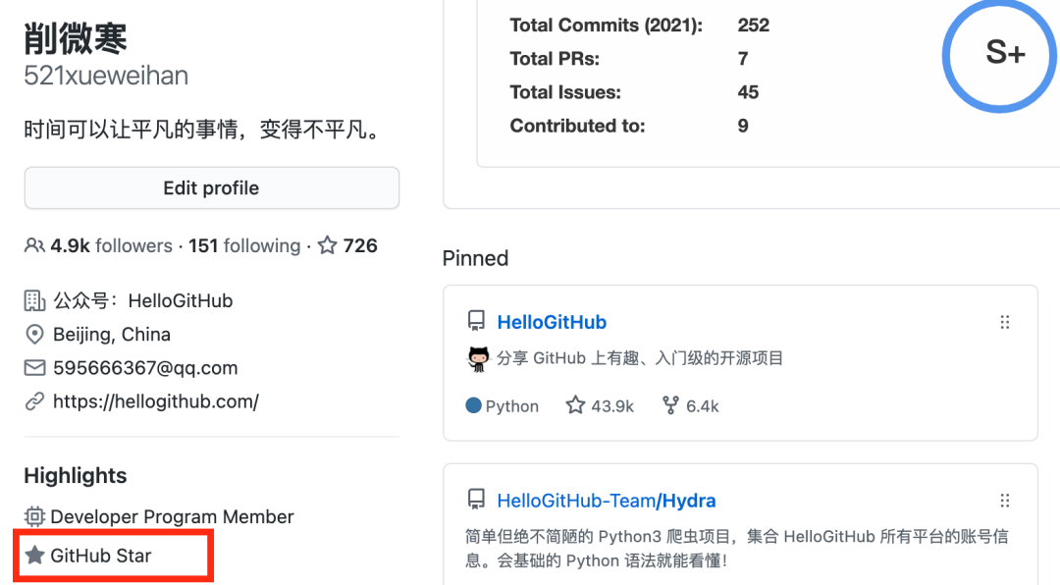Click the repository icon beside HelloGitHub-Team/Hydra
This screenshot has height=585, width=1060.
pyautogui.click(x=477, y=499)
